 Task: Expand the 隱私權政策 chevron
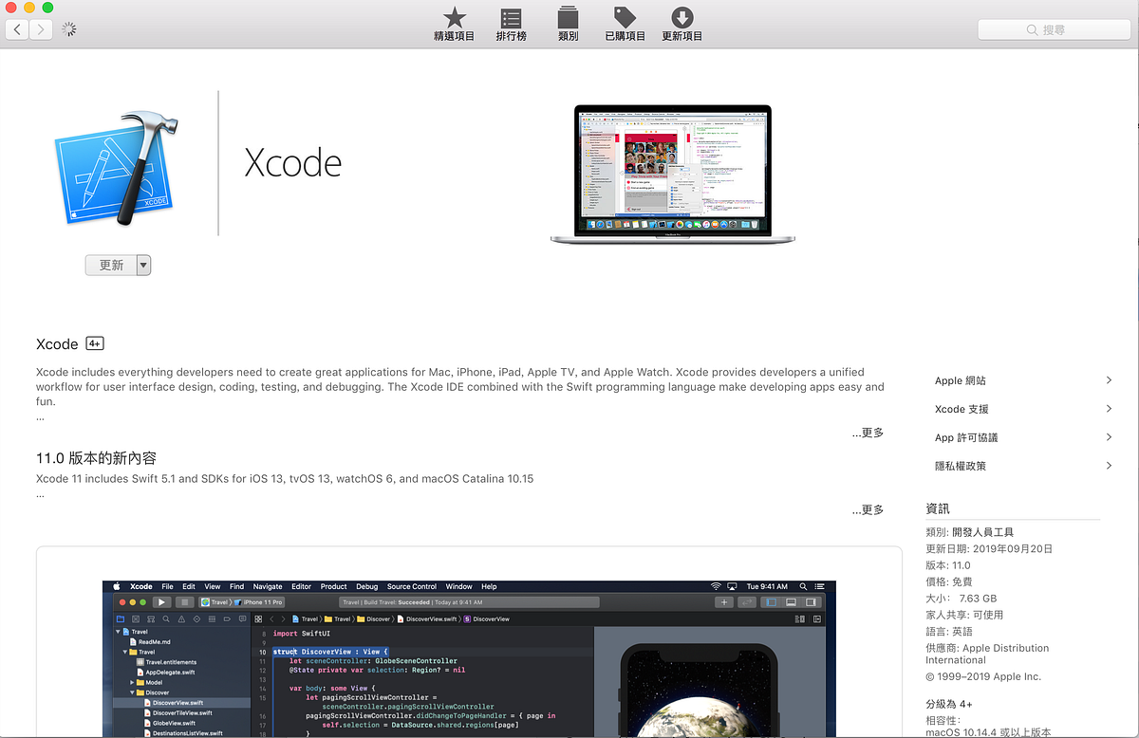click(1108, 465)
